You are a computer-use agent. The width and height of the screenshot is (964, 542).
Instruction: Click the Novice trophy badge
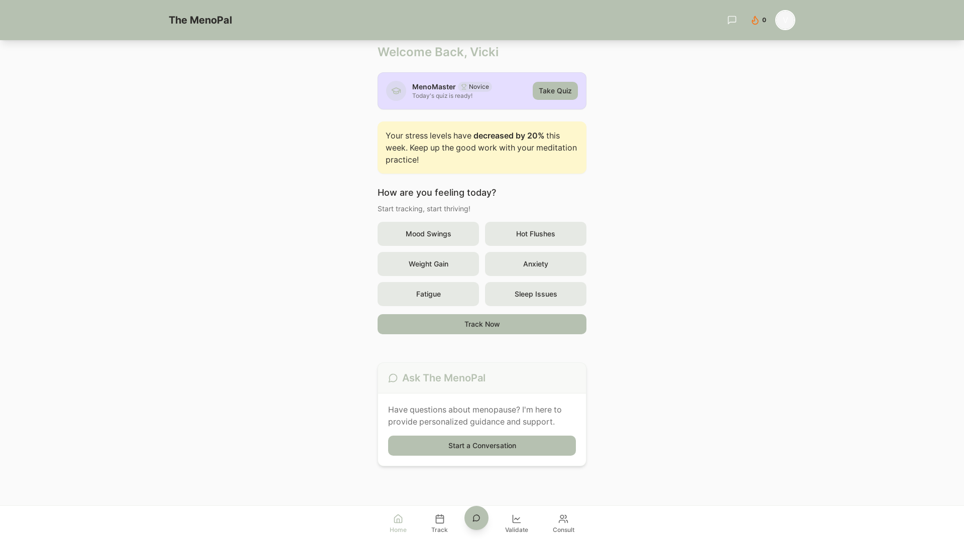[475, 87]
